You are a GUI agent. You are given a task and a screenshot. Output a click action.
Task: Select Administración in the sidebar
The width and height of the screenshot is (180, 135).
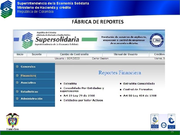tap(31, 98)
